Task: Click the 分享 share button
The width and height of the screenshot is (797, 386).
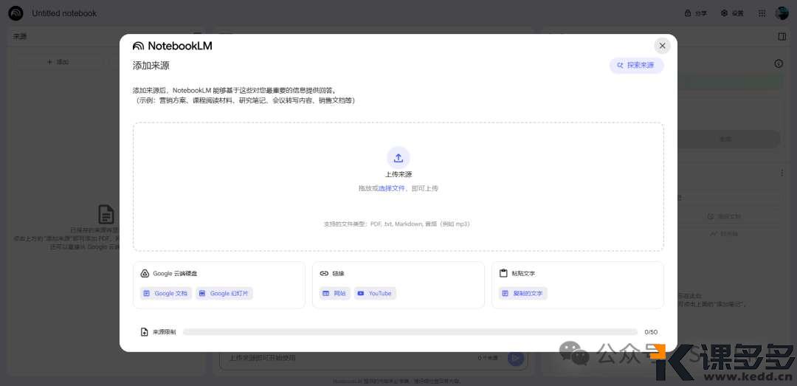Action: [x=696, y=13]
